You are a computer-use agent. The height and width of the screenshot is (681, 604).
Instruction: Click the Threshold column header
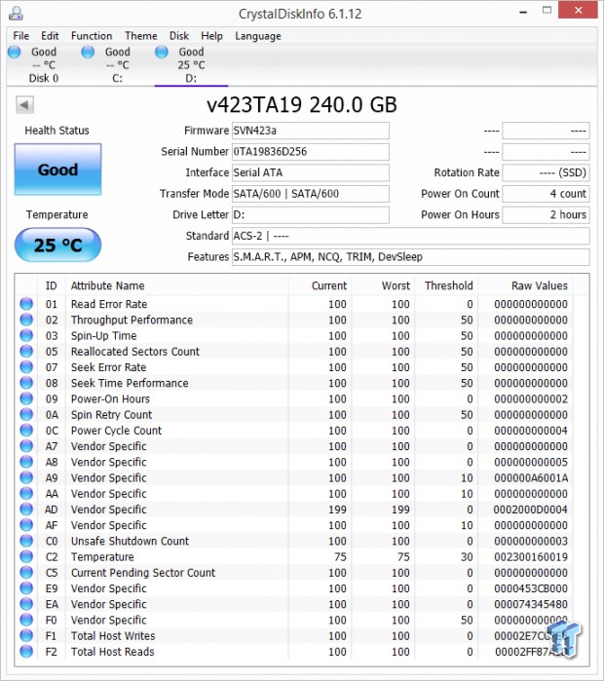click(448, 285)
